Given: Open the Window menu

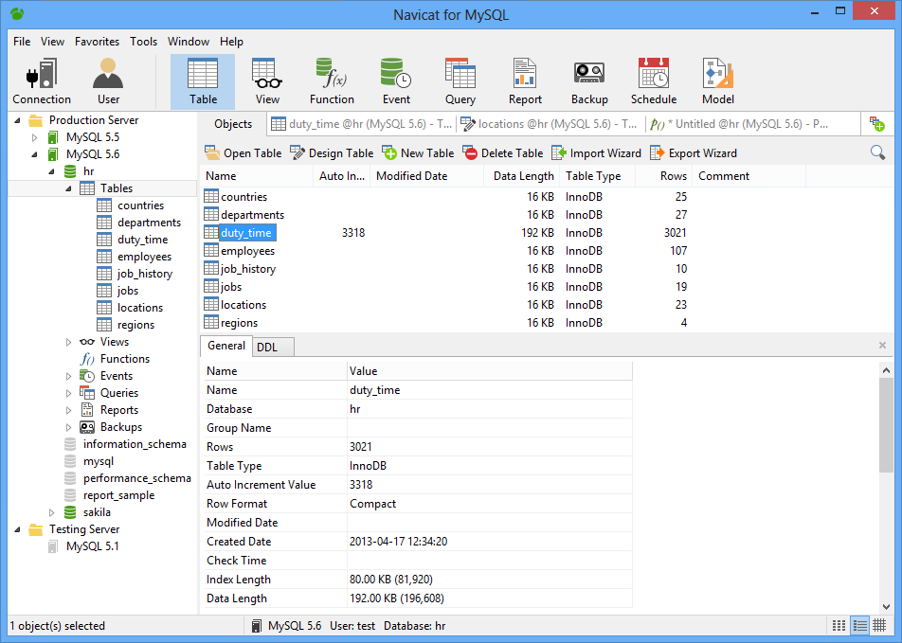Looking at the screenshot, I should (x=189, y=42).
